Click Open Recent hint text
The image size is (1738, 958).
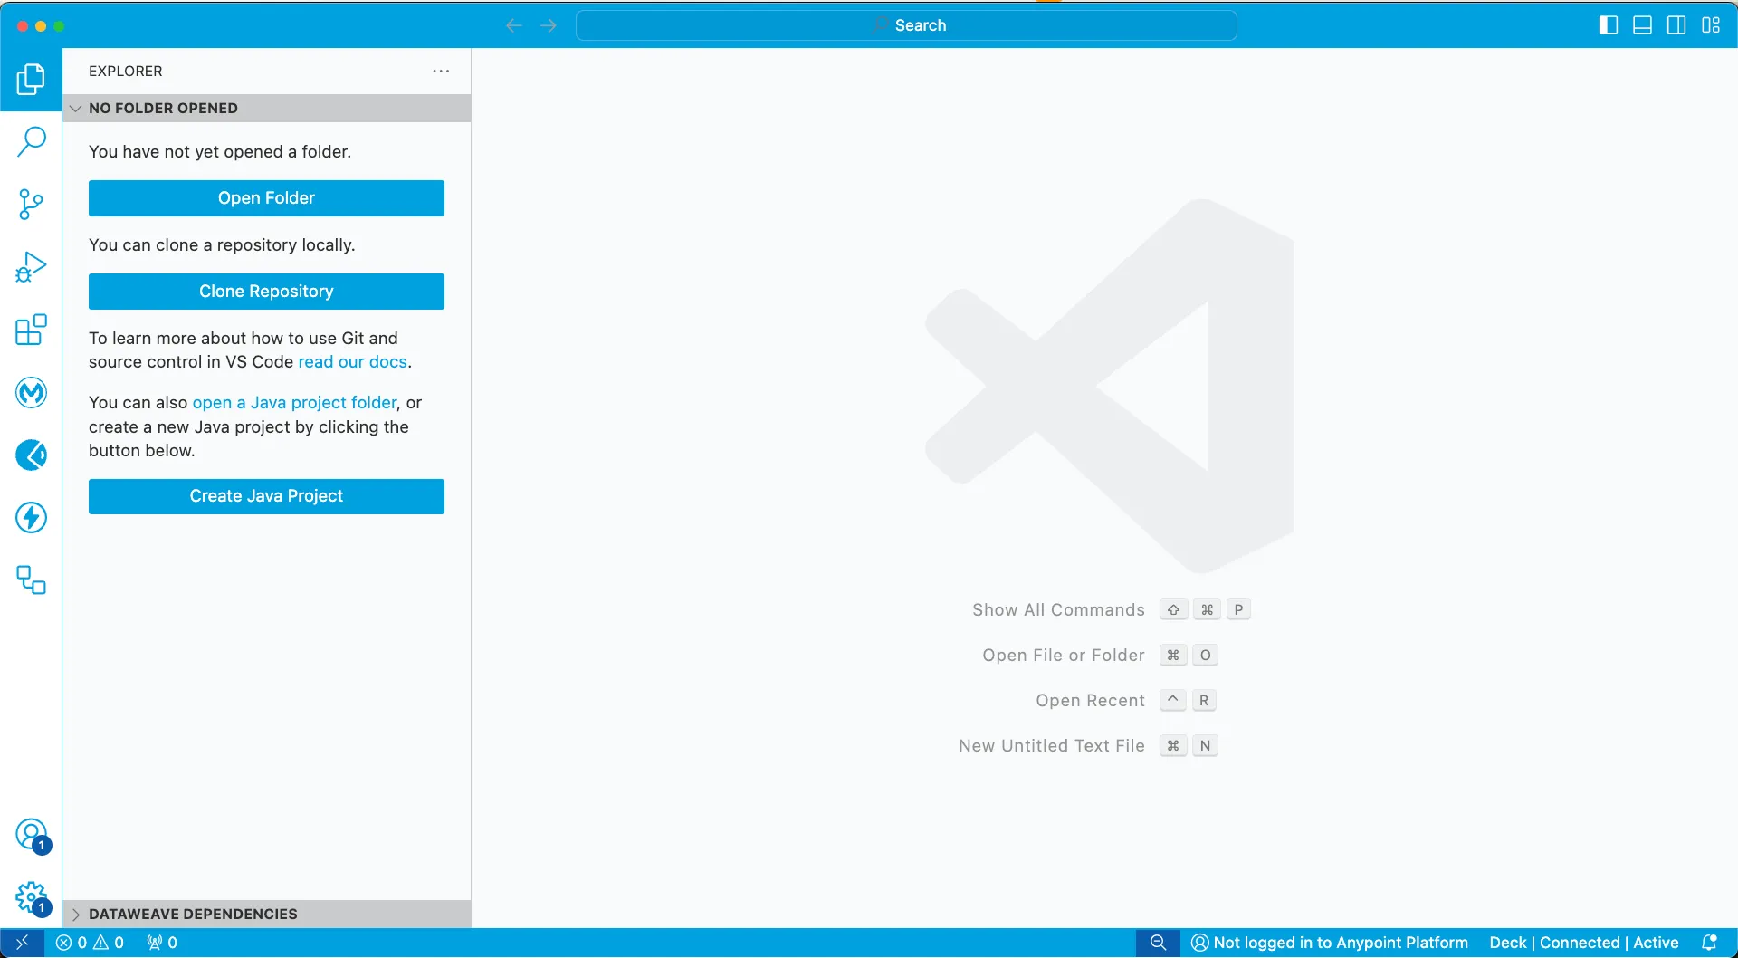[1090, 701]
